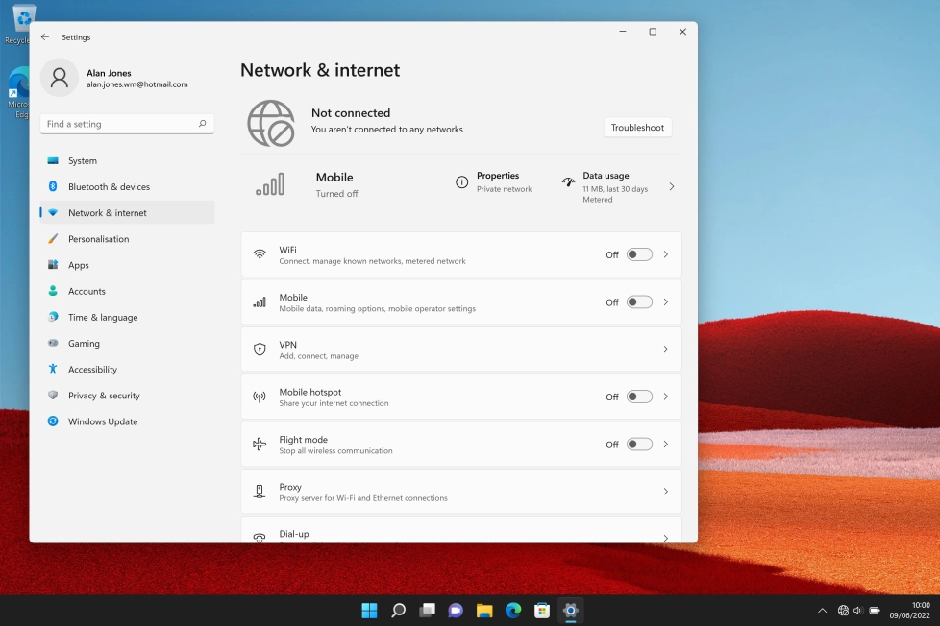Enable the Mobile hotspot switch
Screen dimensions: 940x626
639,397
